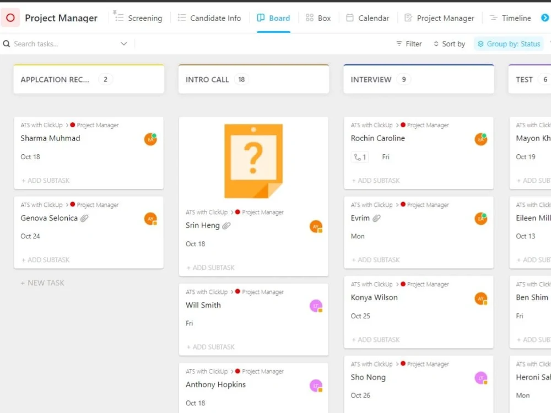Click Will Smith's purple assignee avatar
551x413 pixels.
316,306
